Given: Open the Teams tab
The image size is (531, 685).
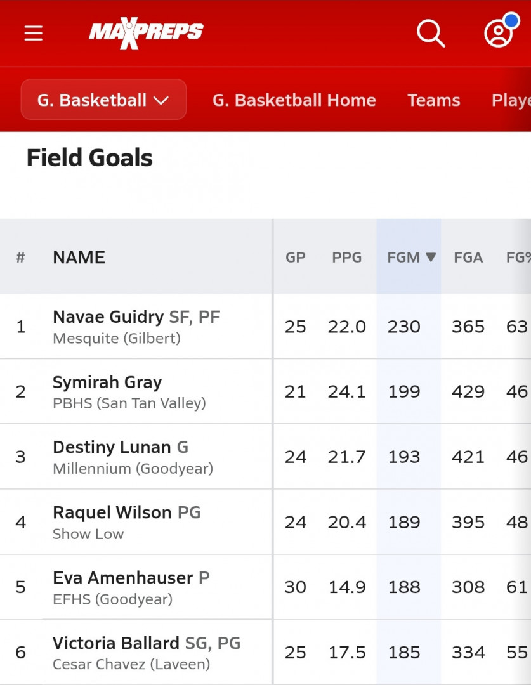Looking at the screenshot, I should 433,100.
